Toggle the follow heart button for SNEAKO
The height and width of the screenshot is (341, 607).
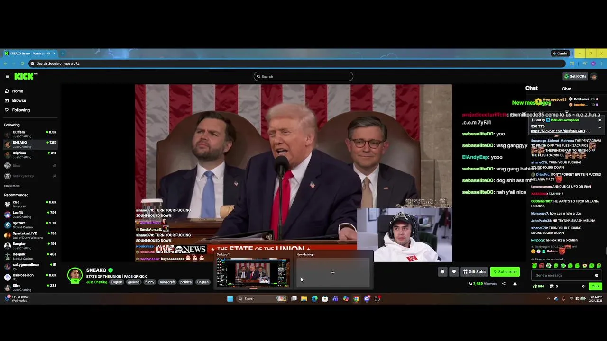(454, 272)
